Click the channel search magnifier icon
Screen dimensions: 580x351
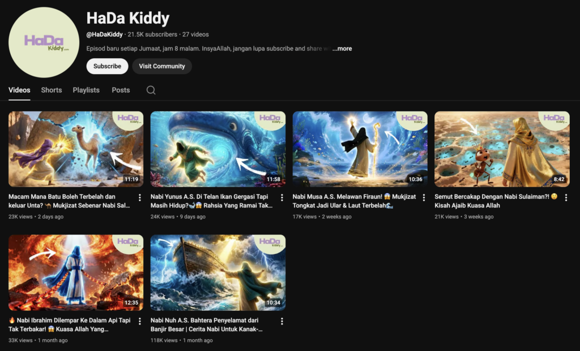point(151,90)
